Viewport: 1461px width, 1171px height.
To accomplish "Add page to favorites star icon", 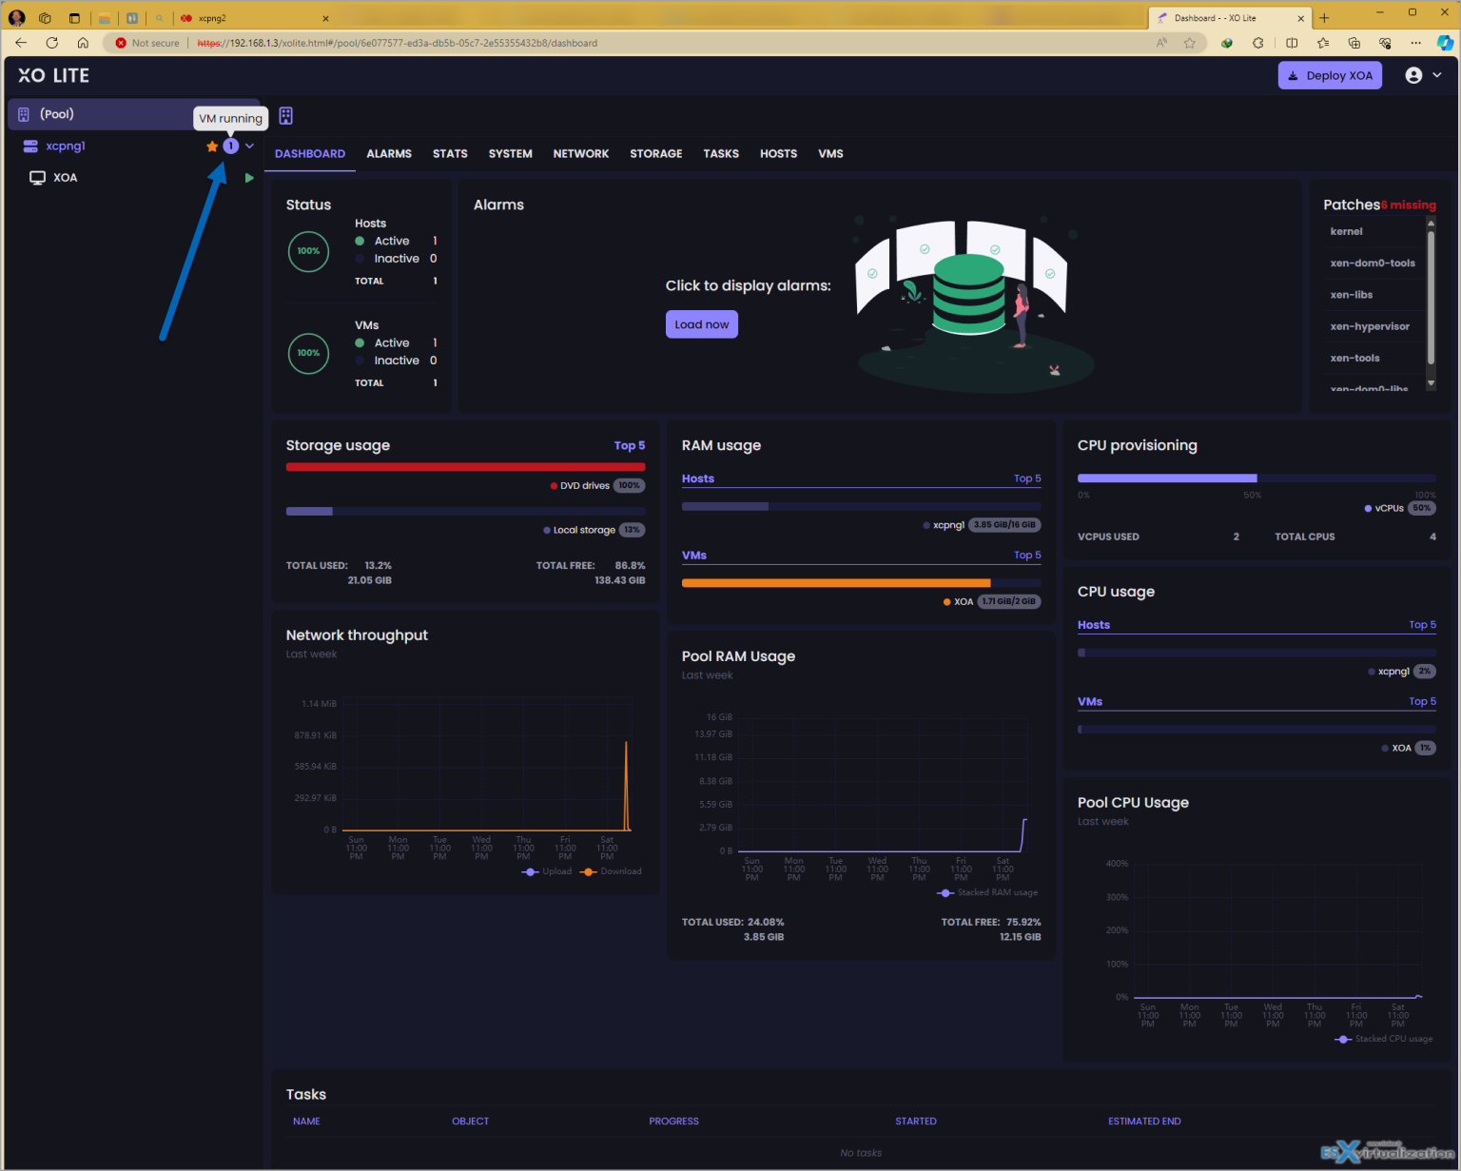I will point(1189,43).
